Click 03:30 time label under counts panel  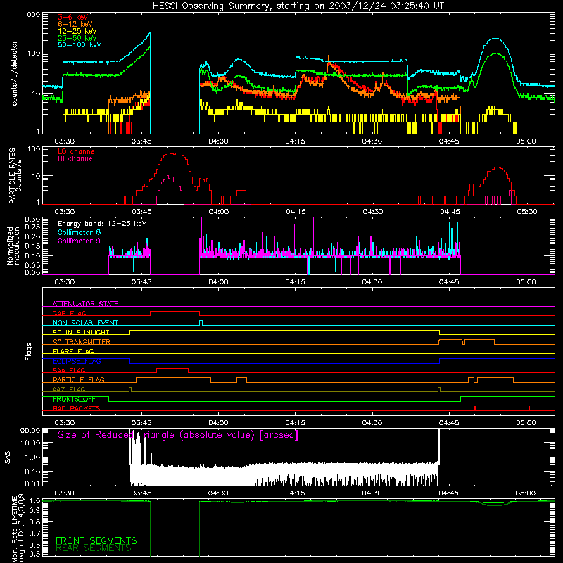(x=64, y=141)
